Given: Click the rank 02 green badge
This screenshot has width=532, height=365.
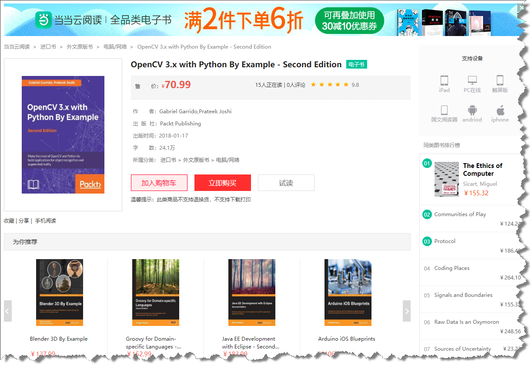Looking at the screenshot, I should point(427,214).
